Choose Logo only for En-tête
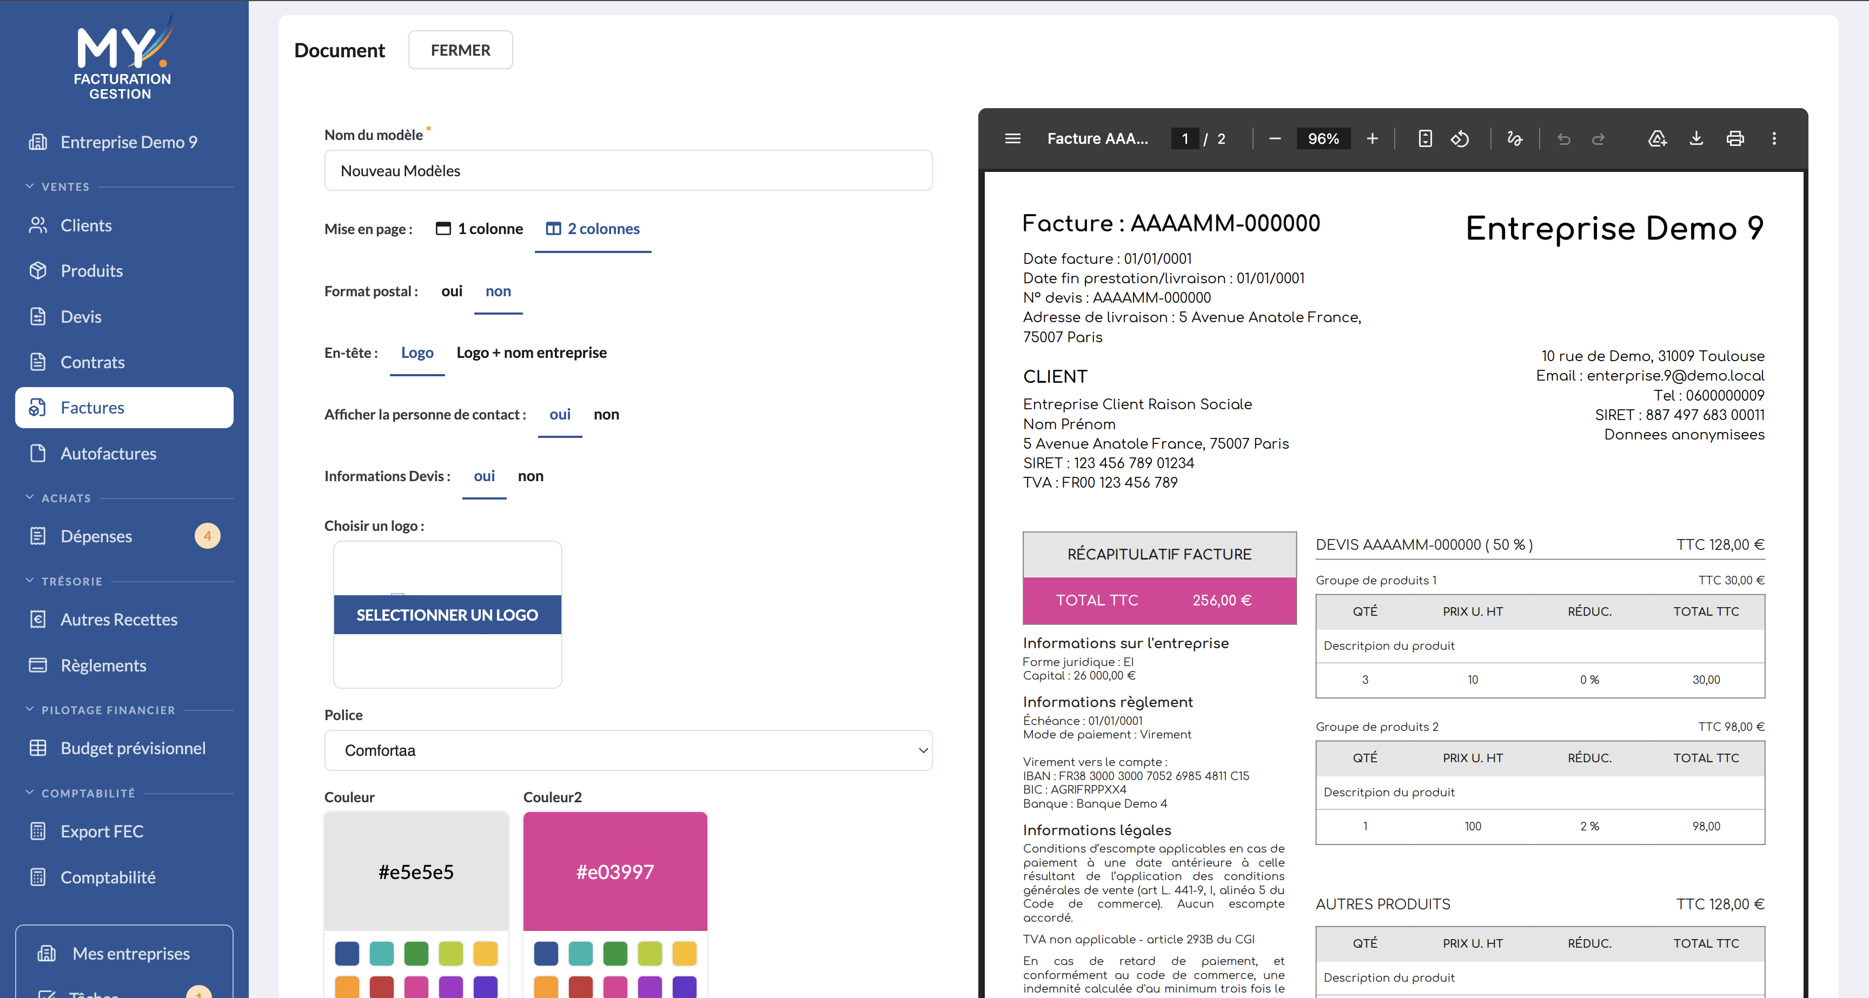The width and height of the screenshot is (1869, 998). (x=417, y=352)
